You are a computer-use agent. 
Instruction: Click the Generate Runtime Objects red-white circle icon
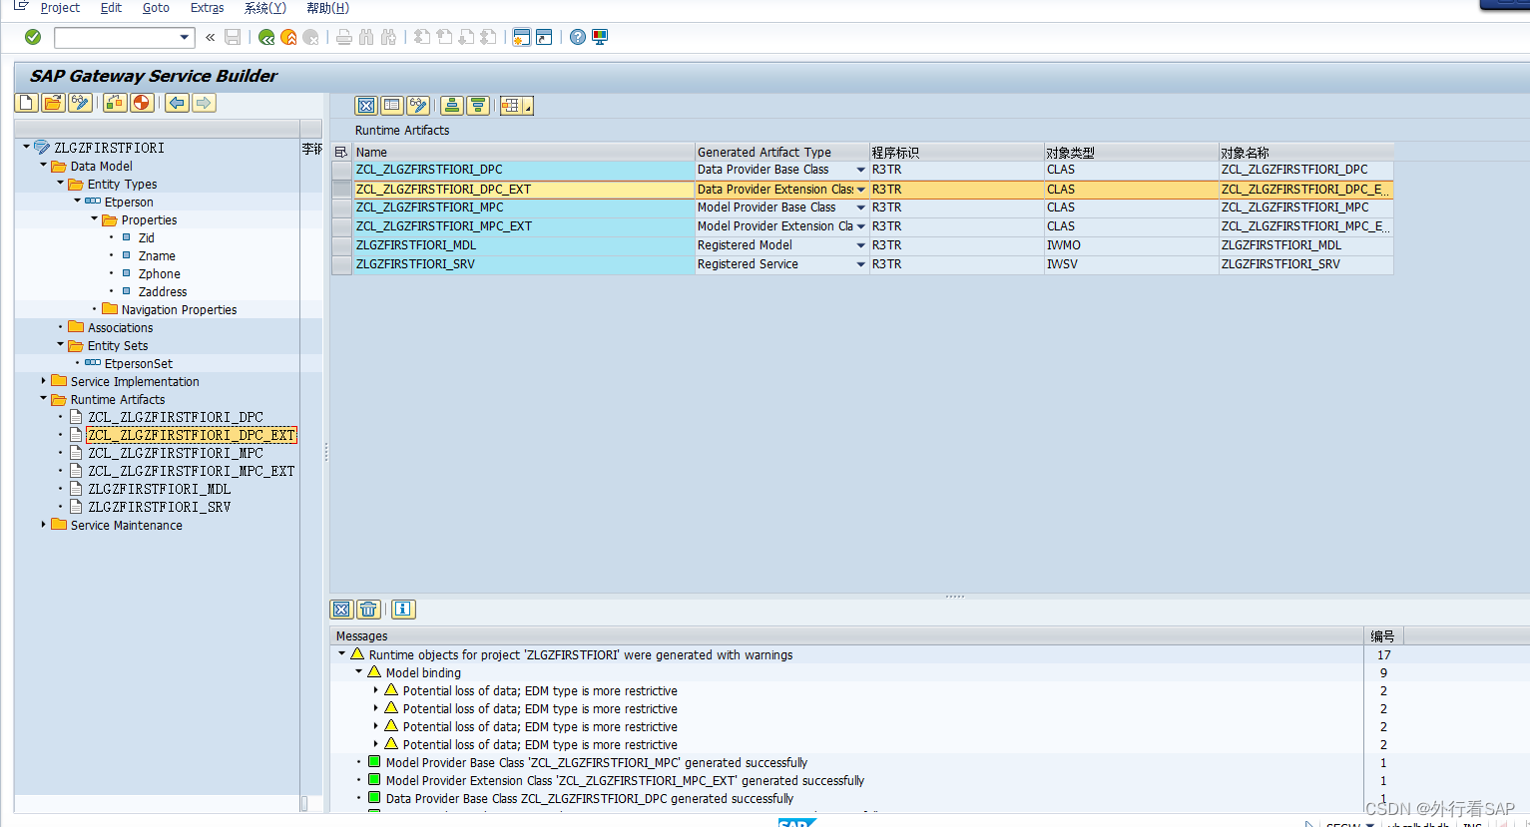coord(142,103)
